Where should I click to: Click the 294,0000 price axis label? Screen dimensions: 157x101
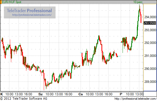coord(150,17)
